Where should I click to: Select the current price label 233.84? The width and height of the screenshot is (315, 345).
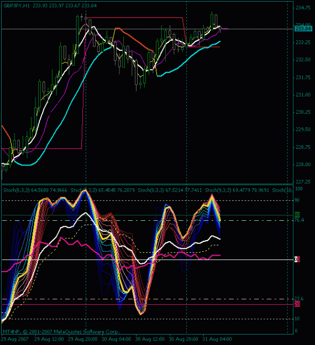coord(303,29)
